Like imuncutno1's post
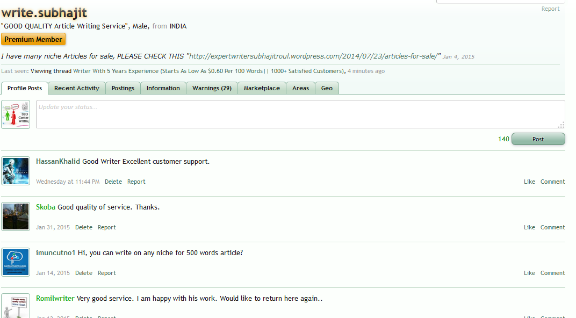This screenshot has height=318, width=576. 529,273
